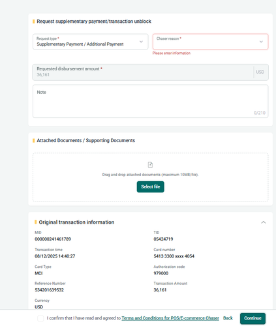Click the 0/210 character counter
This screenshot has height=326, width=276.
coord(260,113)
